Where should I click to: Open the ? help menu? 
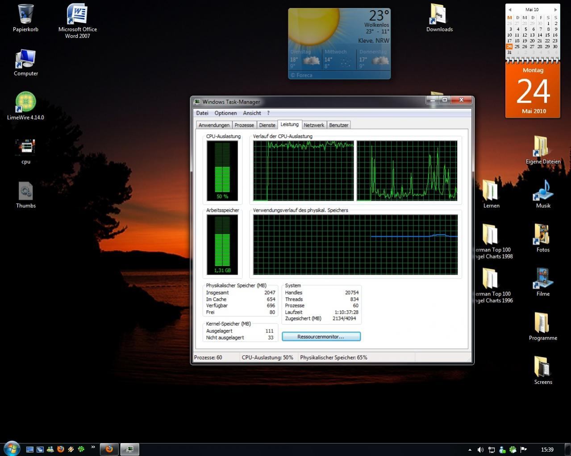268,113
